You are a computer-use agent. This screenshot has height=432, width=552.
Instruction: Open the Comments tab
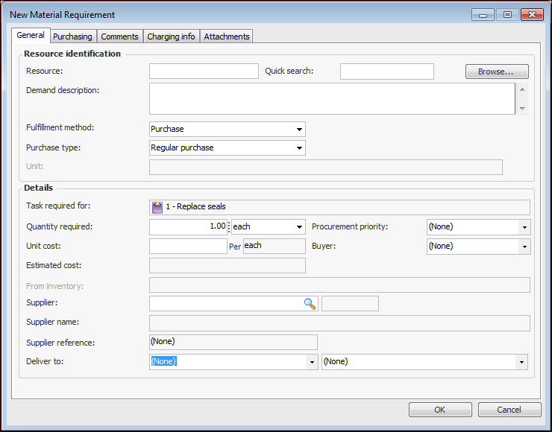tap(119, 36)
